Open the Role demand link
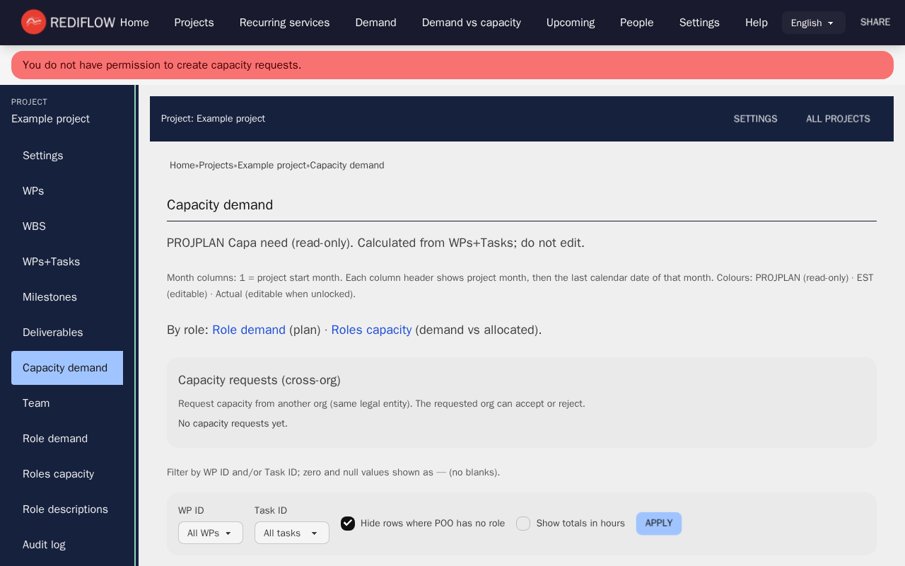This screenshot has height=566, width=905. click(249, 330)
